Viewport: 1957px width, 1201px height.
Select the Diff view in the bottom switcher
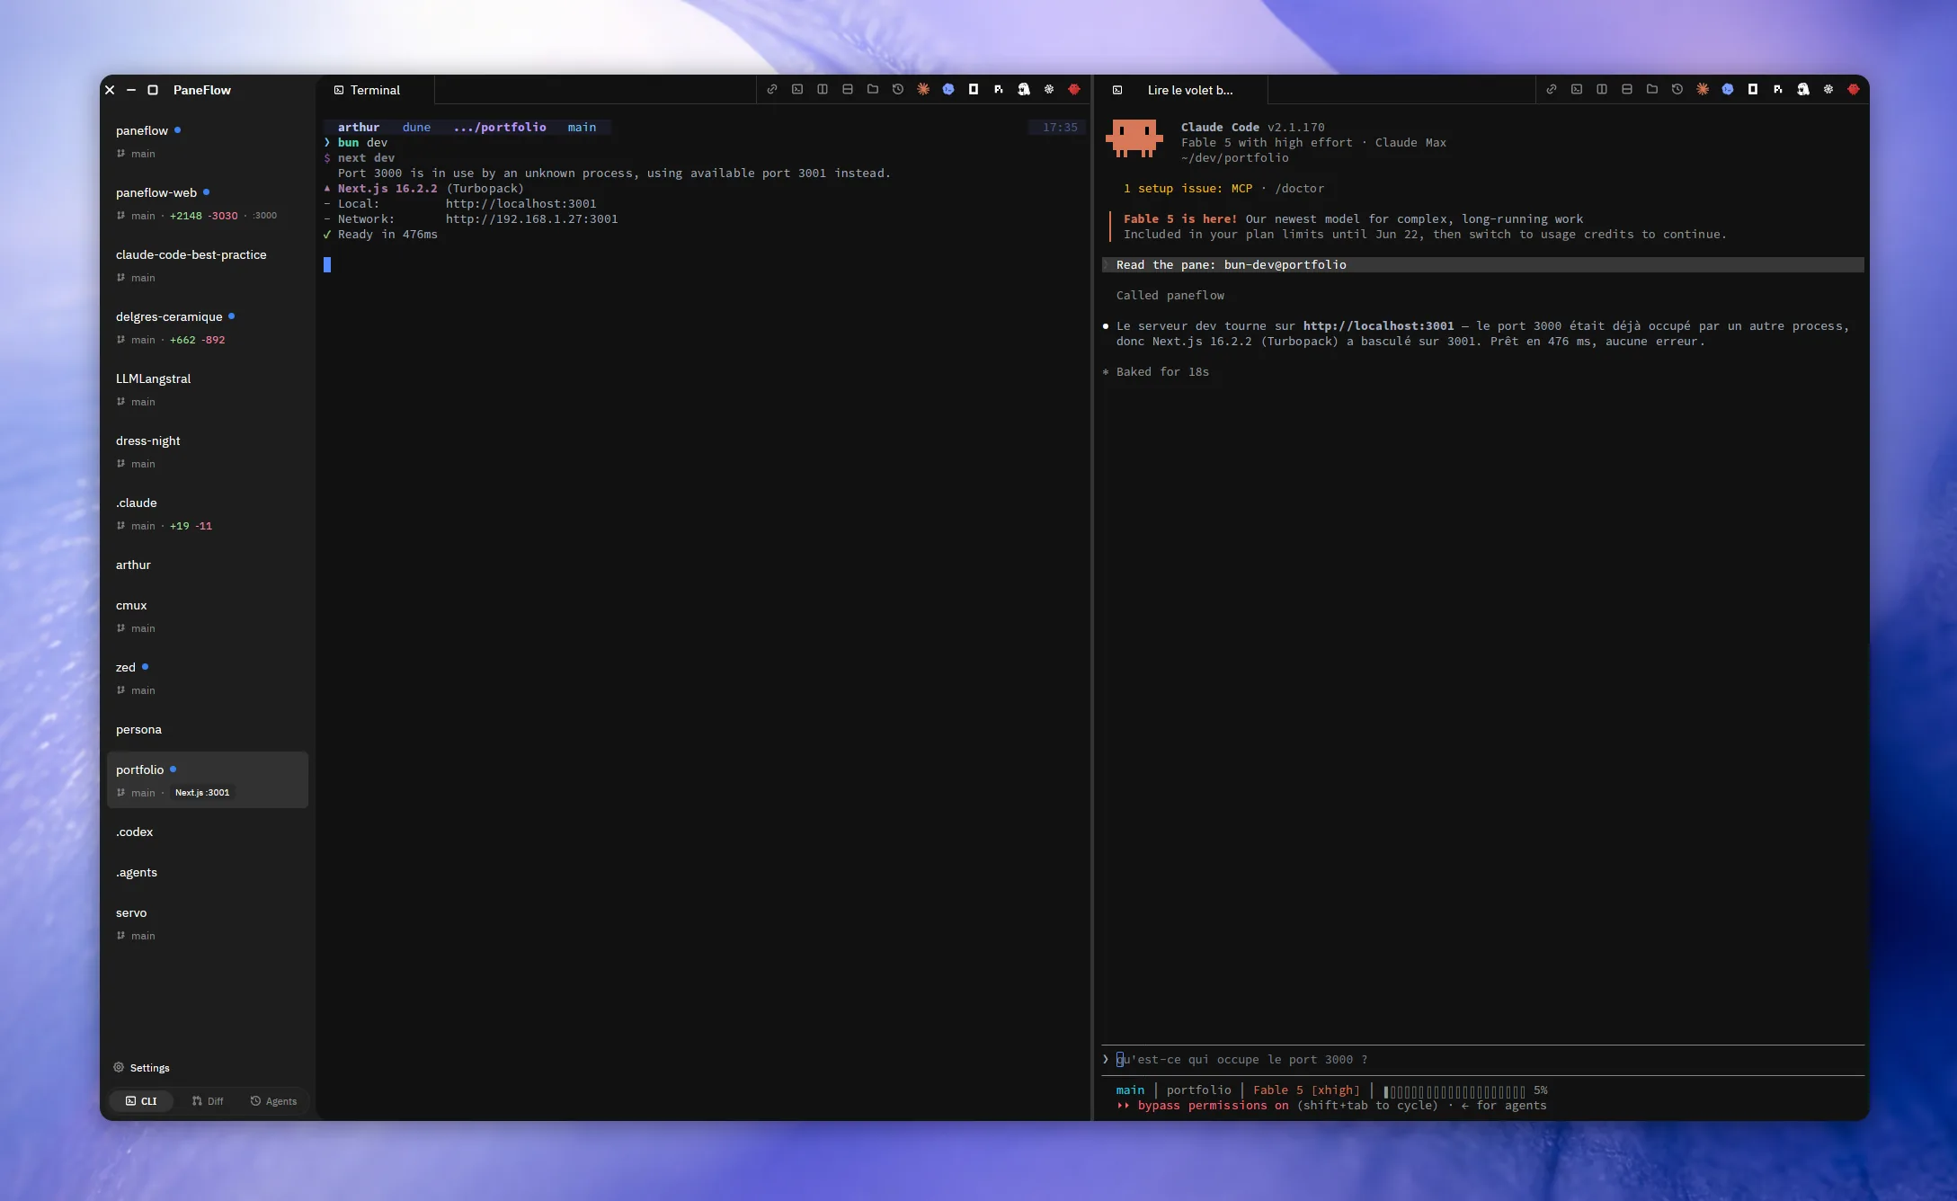pyautogui.click(x=208, y=1101)
